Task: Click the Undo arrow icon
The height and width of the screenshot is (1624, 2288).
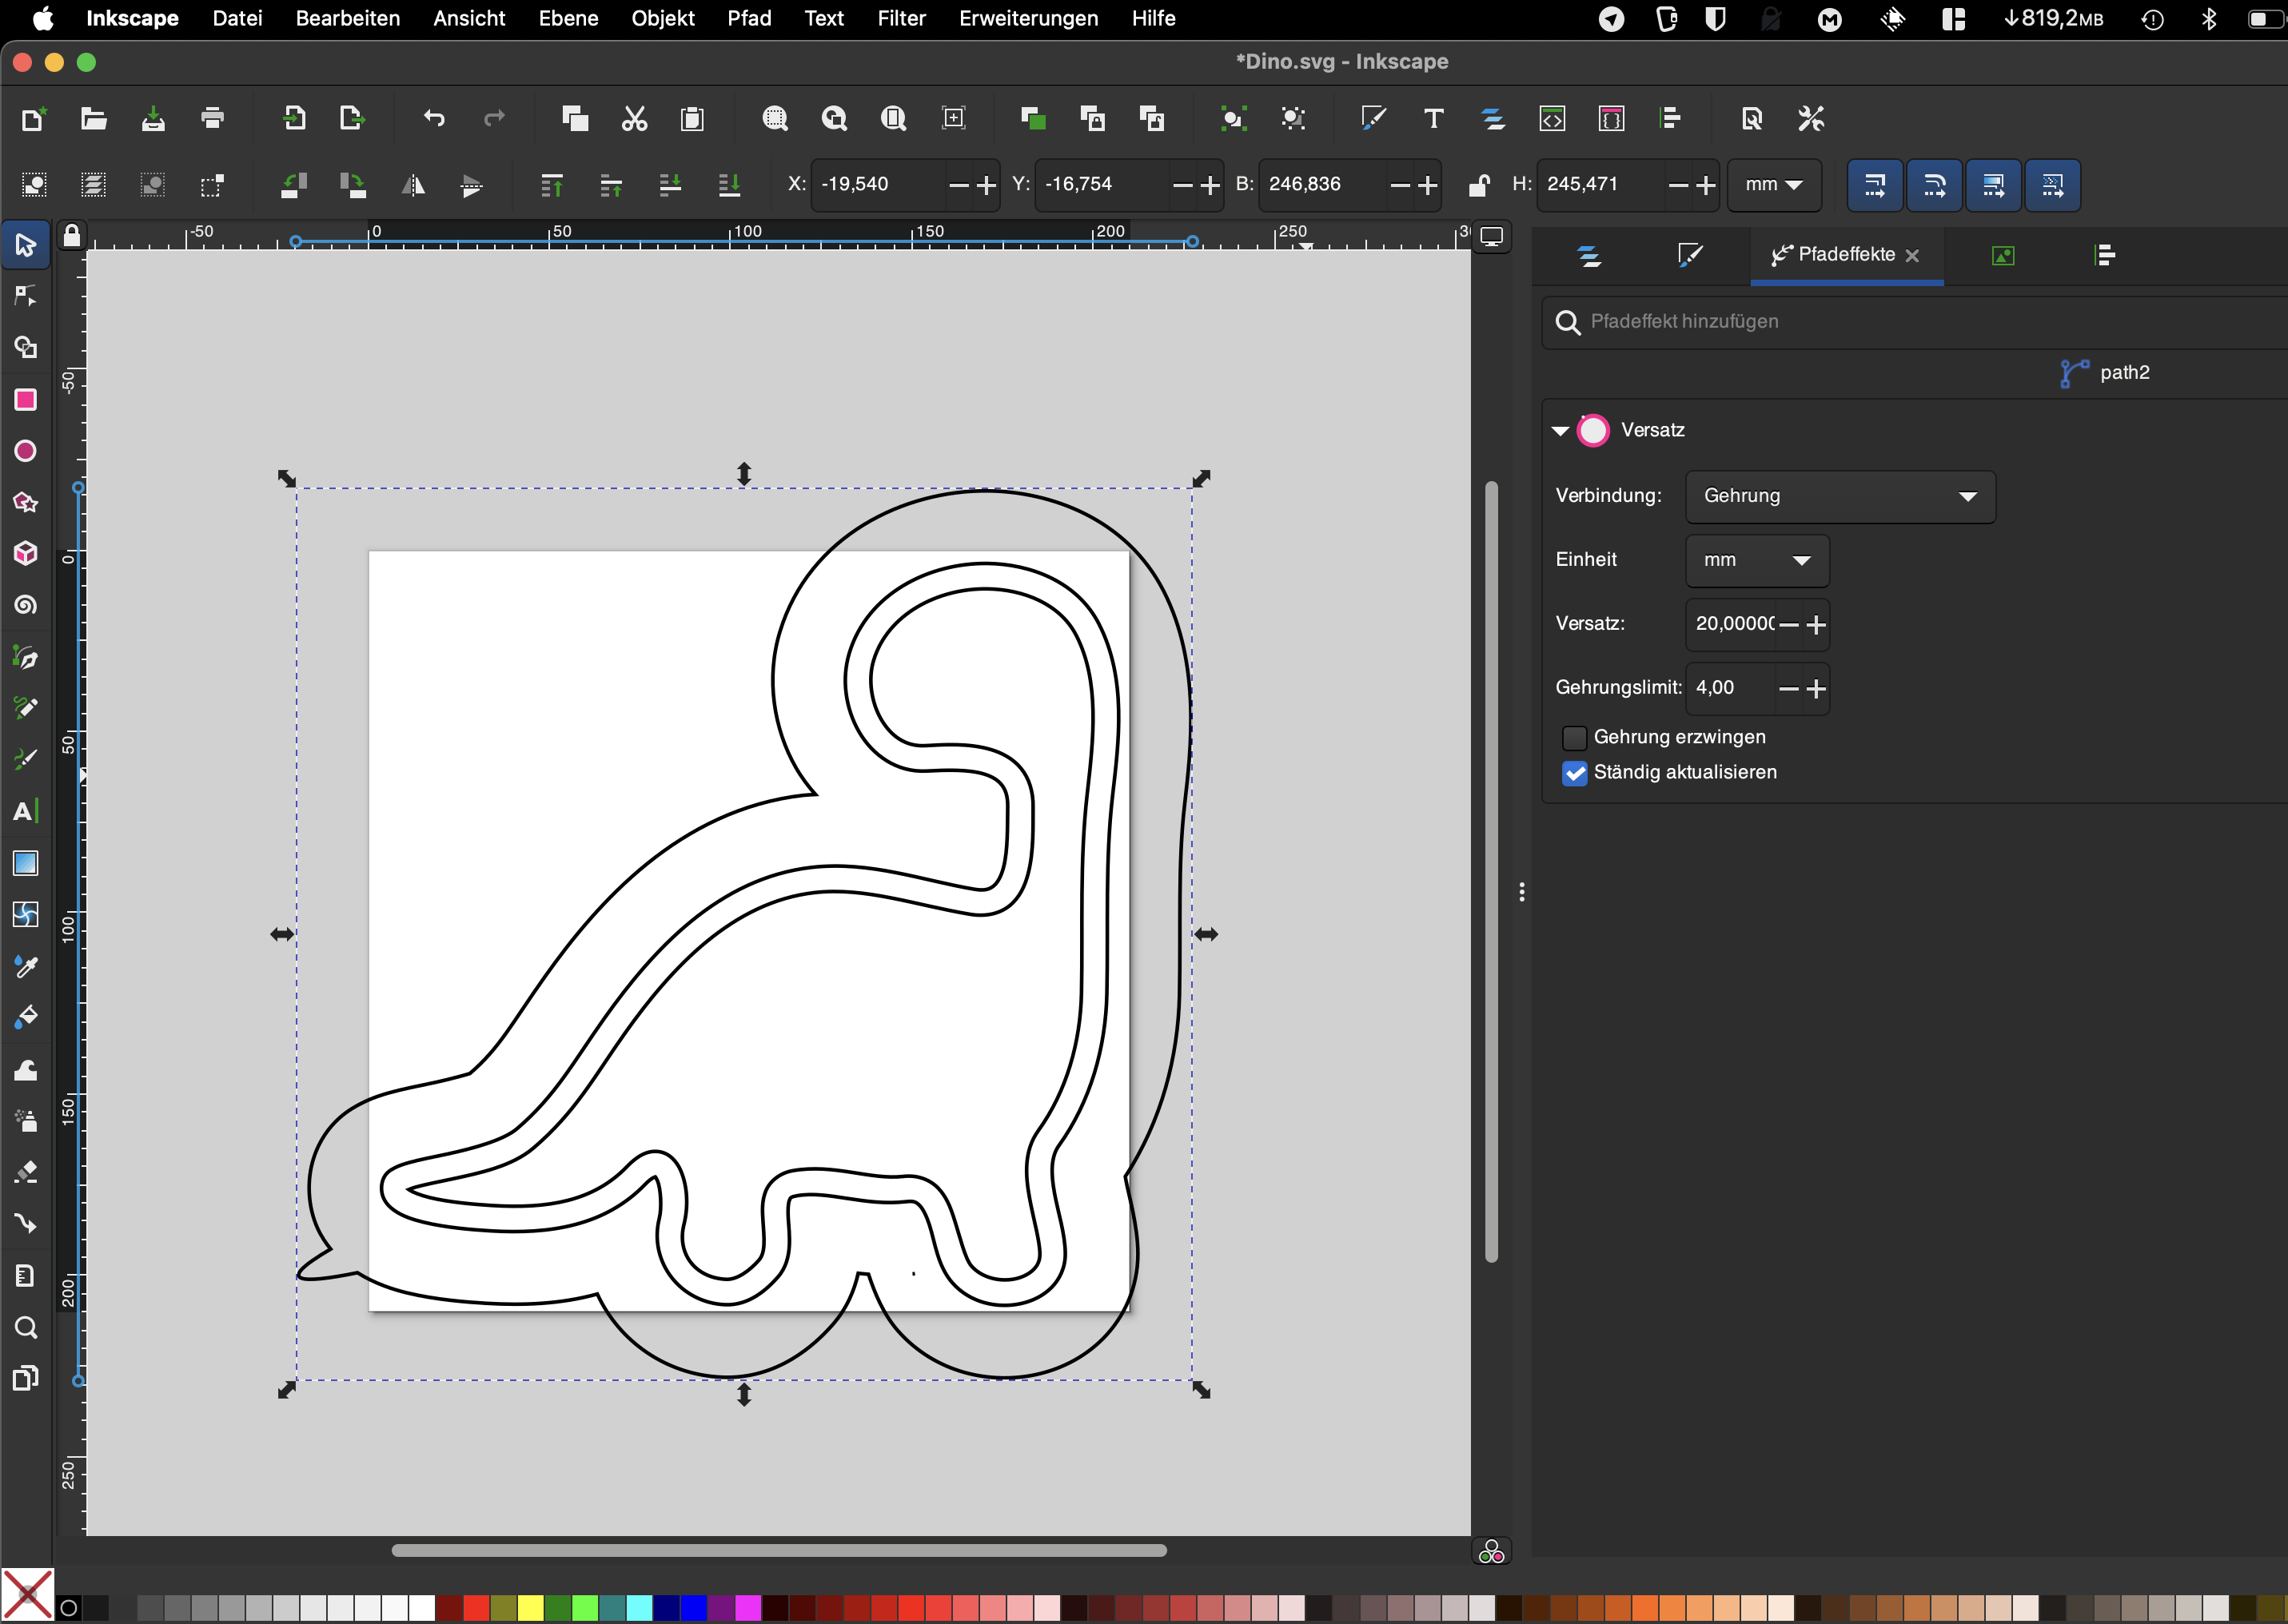Action: (x=433, y=119)
